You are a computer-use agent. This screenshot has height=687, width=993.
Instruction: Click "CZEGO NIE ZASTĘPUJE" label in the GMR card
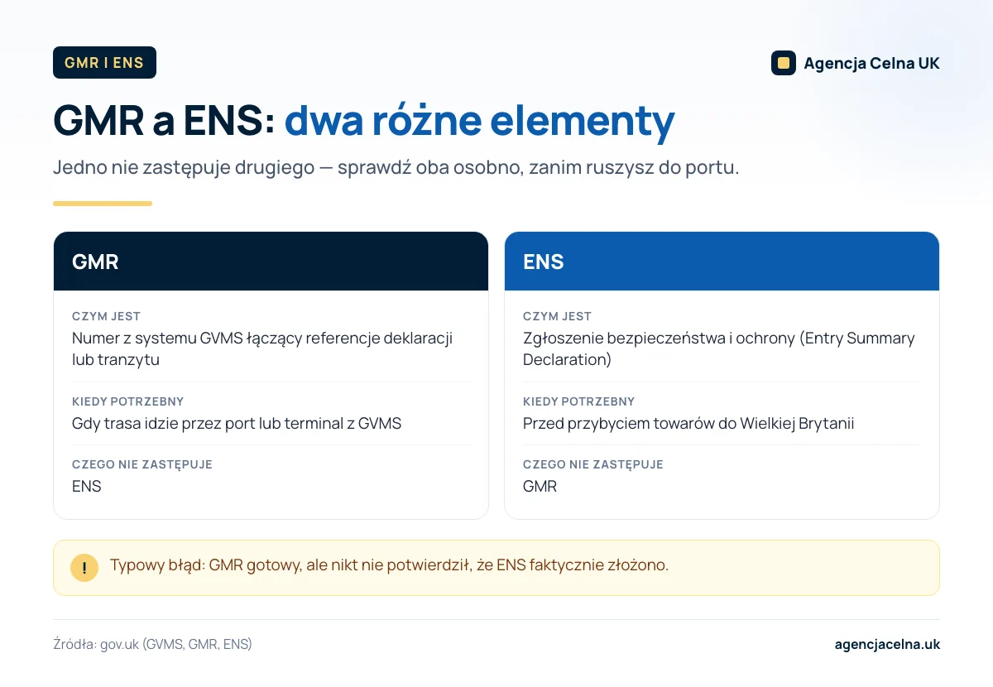tap(142, 464)
